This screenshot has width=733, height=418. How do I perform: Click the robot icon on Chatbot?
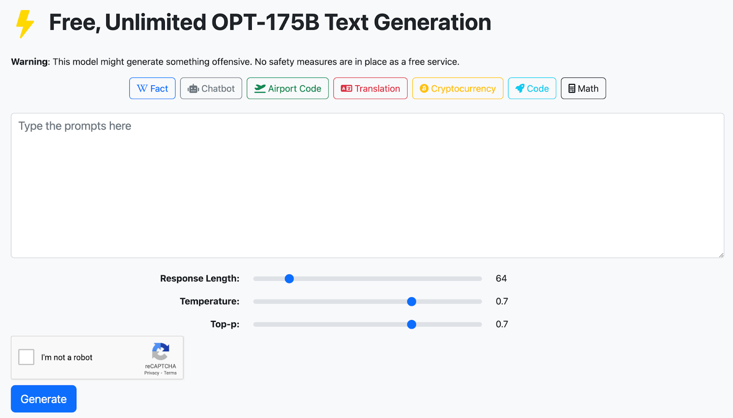(x=193, y=89)
